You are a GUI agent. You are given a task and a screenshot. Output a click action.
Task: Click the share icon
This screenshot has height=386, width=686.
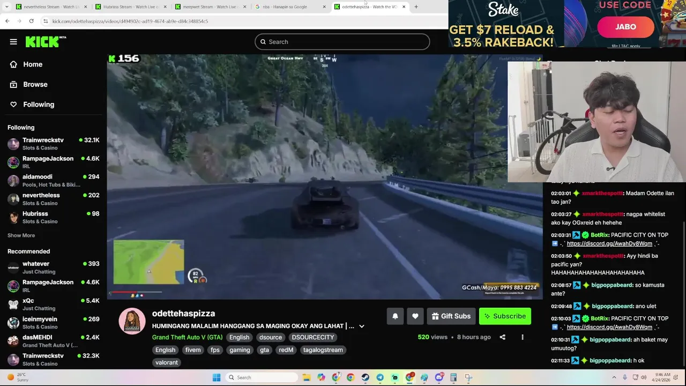[x=502, y=337]
